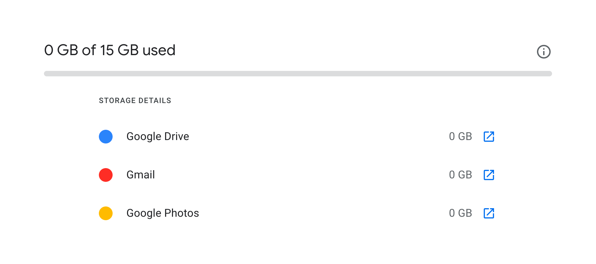596x264 pixels.
Task: Click Google Drive's 0 GB usage value
Action: [x=460, y=137]
